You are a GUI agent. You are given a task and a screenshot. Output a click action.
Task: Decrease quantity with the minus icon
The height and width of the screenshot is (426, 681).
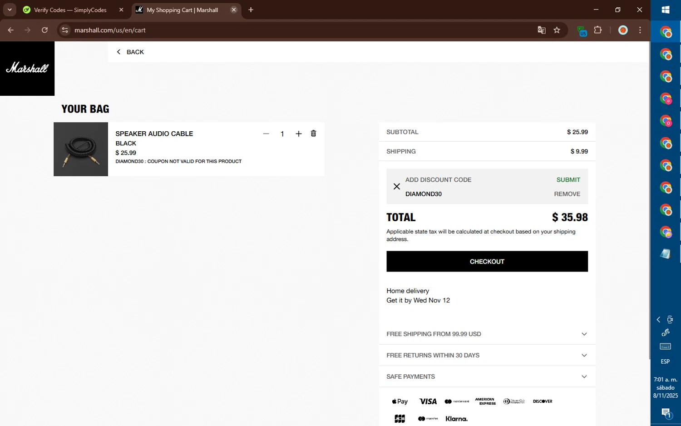pyautogui.click(x=266, y=134)
